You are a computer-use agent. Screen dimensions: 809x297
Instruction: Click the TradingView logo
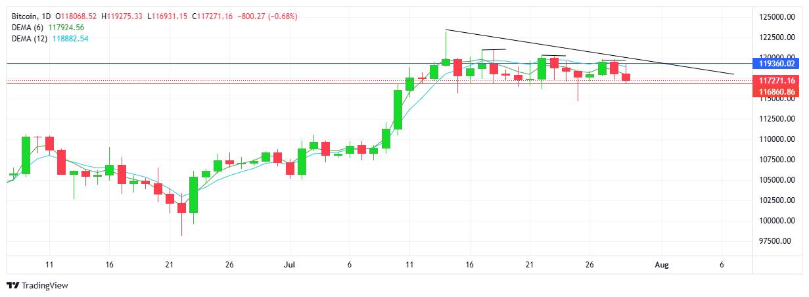(x=37, y=286)
